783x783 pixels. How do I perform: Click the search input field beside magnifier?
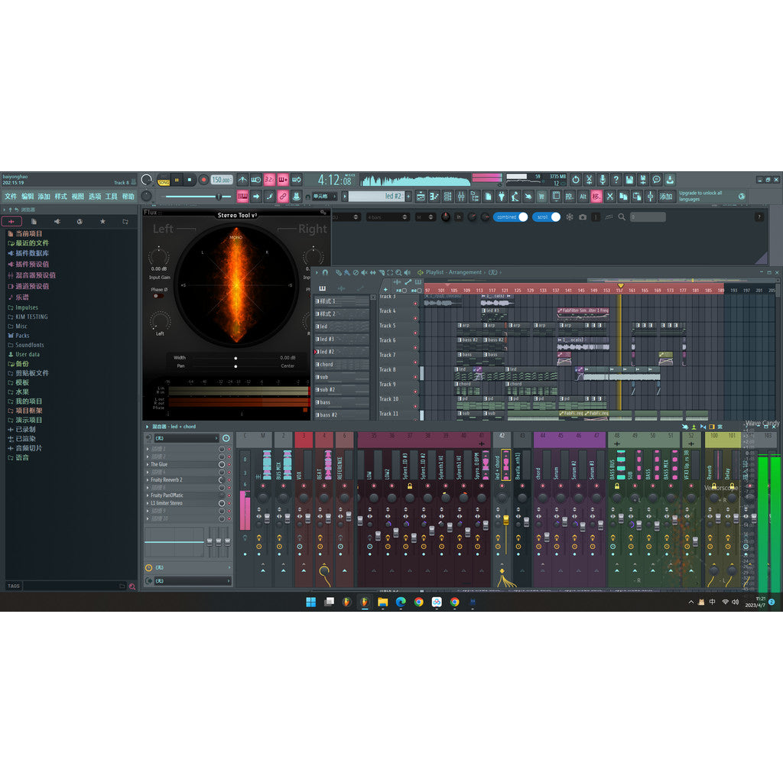click(x=648, y=216)
